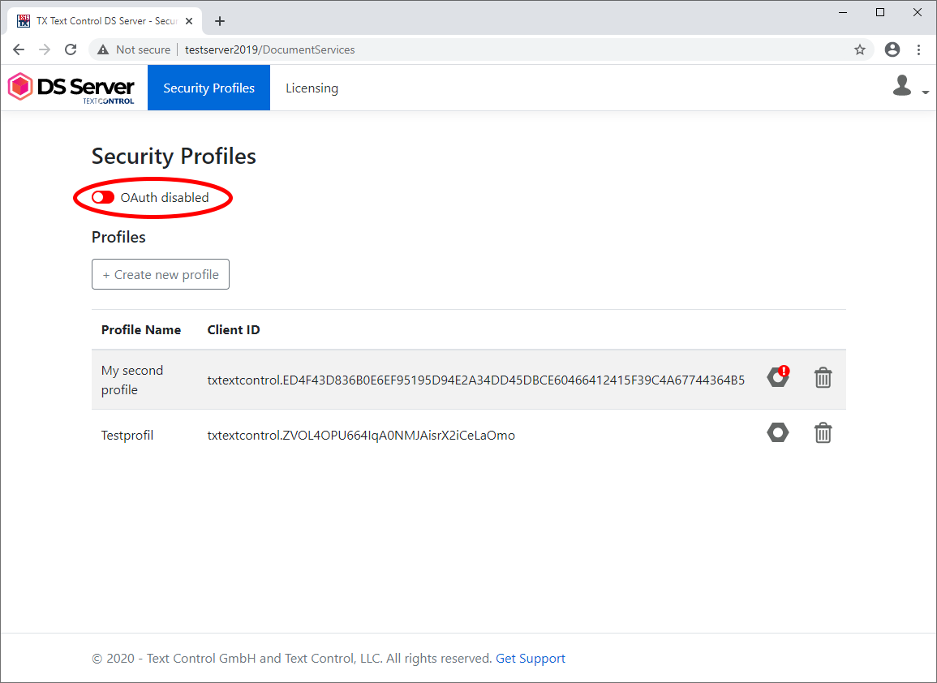Select client ID starting txtextcontrol.ED4F43D
Image resolution: width=937 pixels, height=683 pixels.
(x=475, y=380)
